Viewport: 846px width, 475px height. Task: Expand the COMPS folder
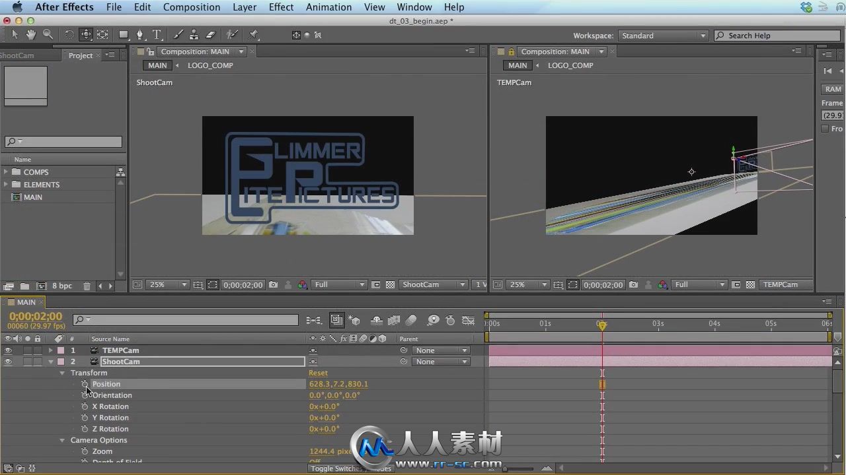pos(6,172)
